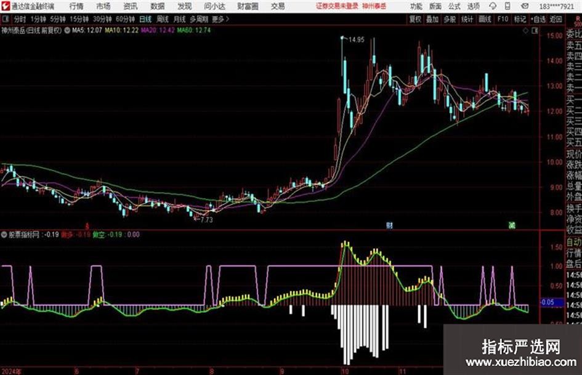Click the 统计 statistics button
582x375 pixels.
click(467, 19)
